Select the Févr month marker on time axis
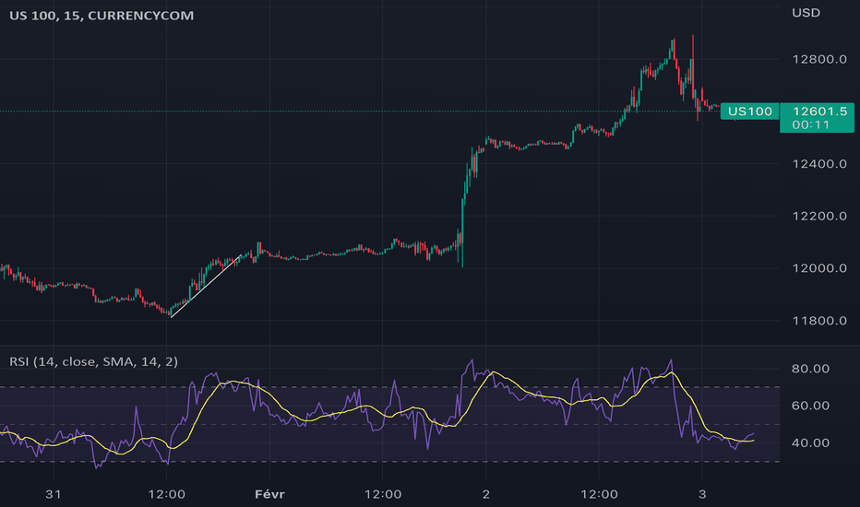The width and height of the screenshot is (860, 507). (x=269, y=494)
